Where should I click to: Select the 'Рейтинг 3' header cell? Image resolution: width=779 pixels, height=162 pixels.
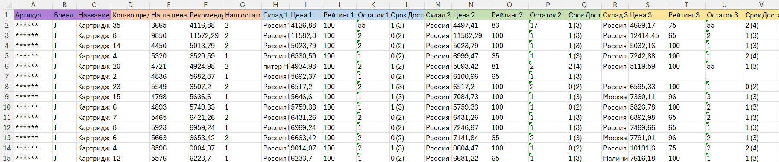[x=686, y=15]
